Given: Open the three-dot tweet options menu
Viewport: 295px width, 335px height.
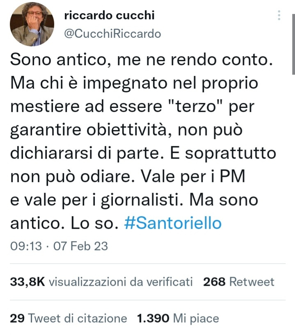Looking at the screenshot, I should [x=279, y=16].
